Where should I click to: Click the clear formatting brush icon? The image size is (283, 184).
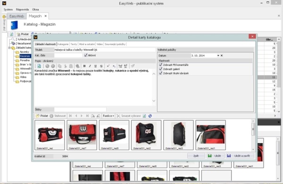click(x=133, y=66)
